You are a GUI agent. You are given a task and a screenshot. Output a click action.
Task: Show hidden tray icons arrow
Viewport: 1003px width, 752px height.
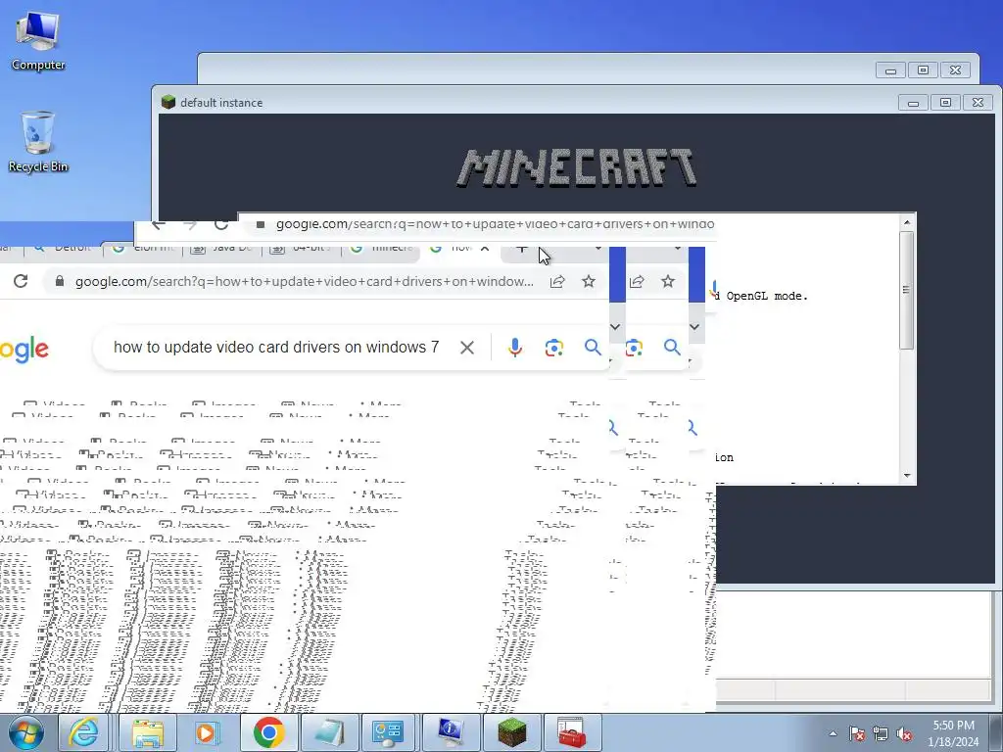(x=833, y=733)
